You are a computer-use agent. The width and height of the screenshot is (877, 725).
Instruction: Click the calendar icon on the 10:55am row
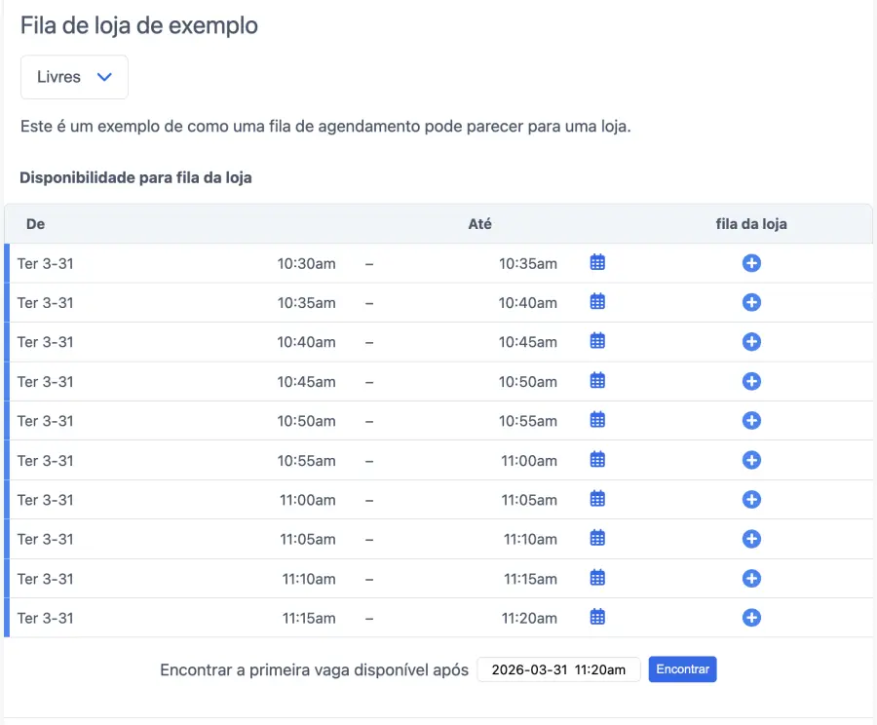click(597, 460)
